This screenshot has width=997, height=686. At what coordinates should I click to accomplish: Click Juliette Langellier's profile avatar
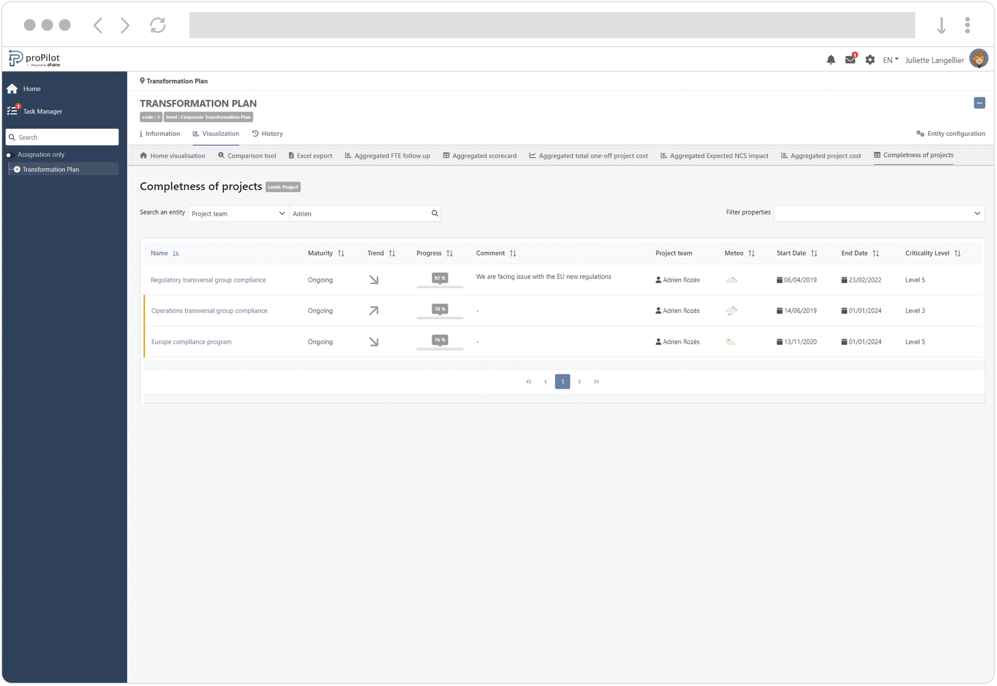978,59
